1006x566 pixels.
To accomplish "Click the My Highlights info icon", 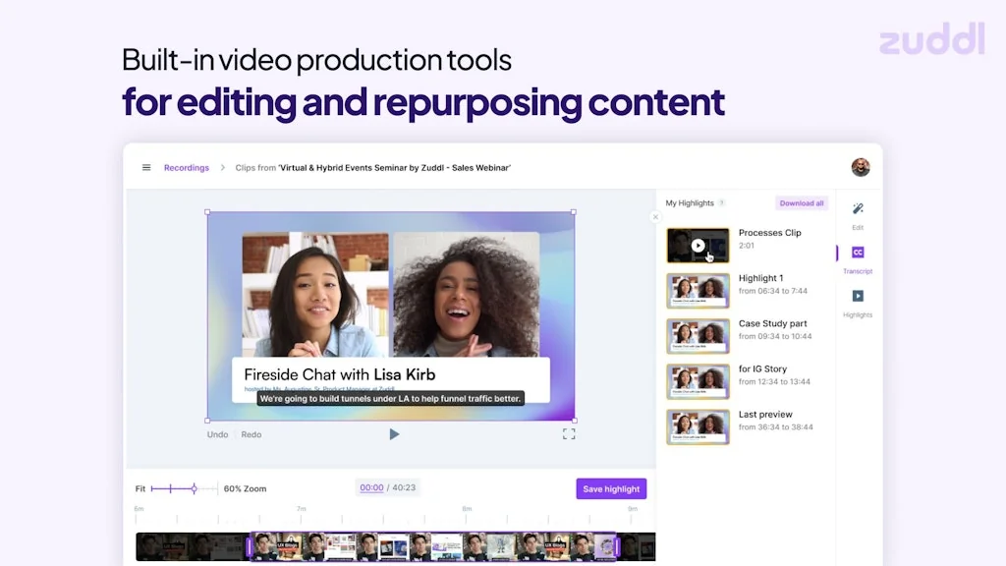I will [x=722, y=203].
